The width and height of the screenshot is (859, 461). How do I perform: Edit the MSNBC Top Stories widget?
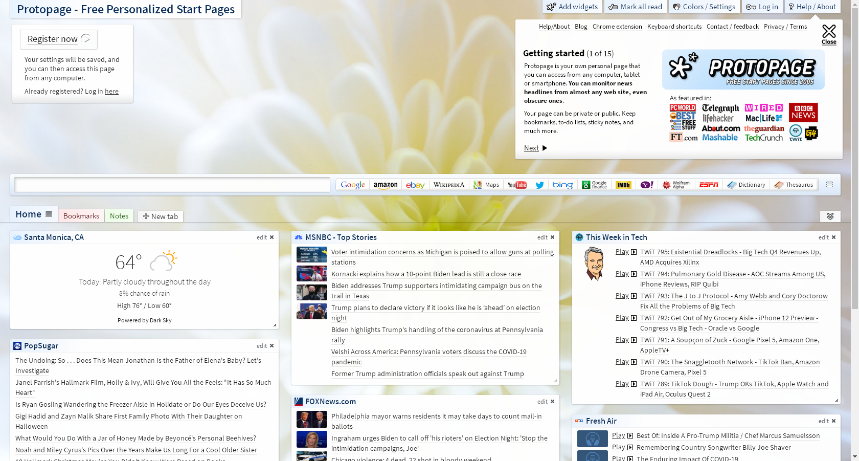[x=542, y=237]
